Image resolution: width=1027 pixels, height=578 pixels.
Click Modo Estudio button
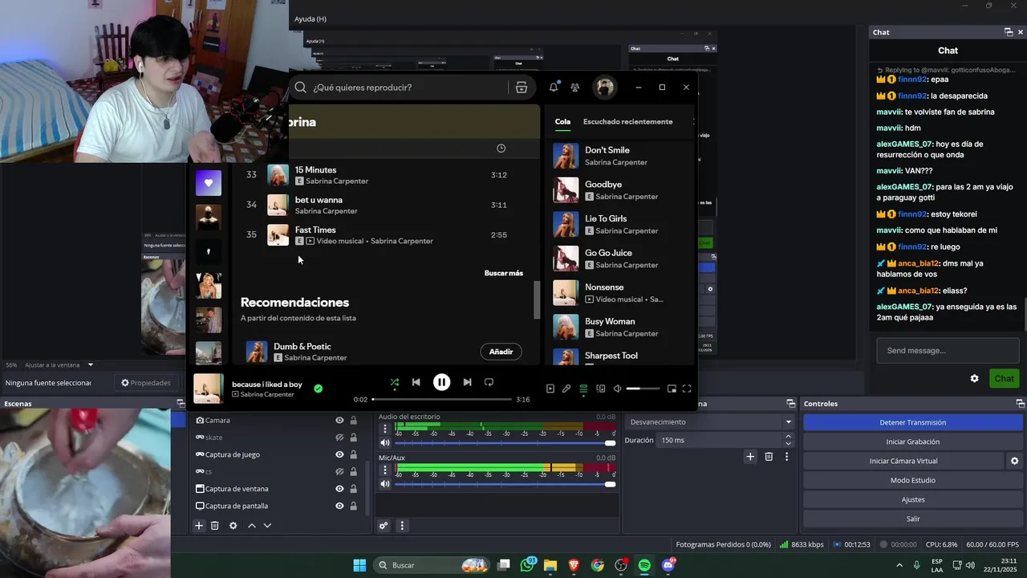913,480
